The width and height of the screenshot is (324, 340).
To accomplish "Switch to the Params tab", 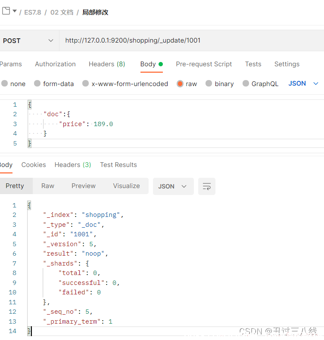I will (x=11, y=64).
